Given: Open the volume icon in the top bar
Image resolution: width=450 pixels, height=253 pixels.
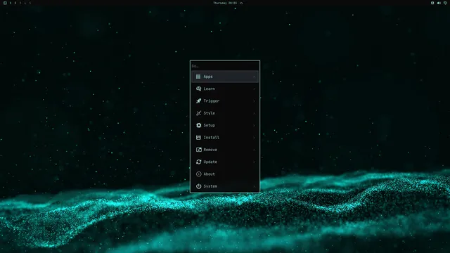Looking at the screenshot, I should [x=439, y=3].
